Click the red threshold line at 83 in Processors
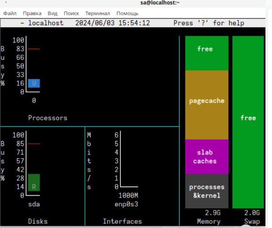 (x=34, y=49)
